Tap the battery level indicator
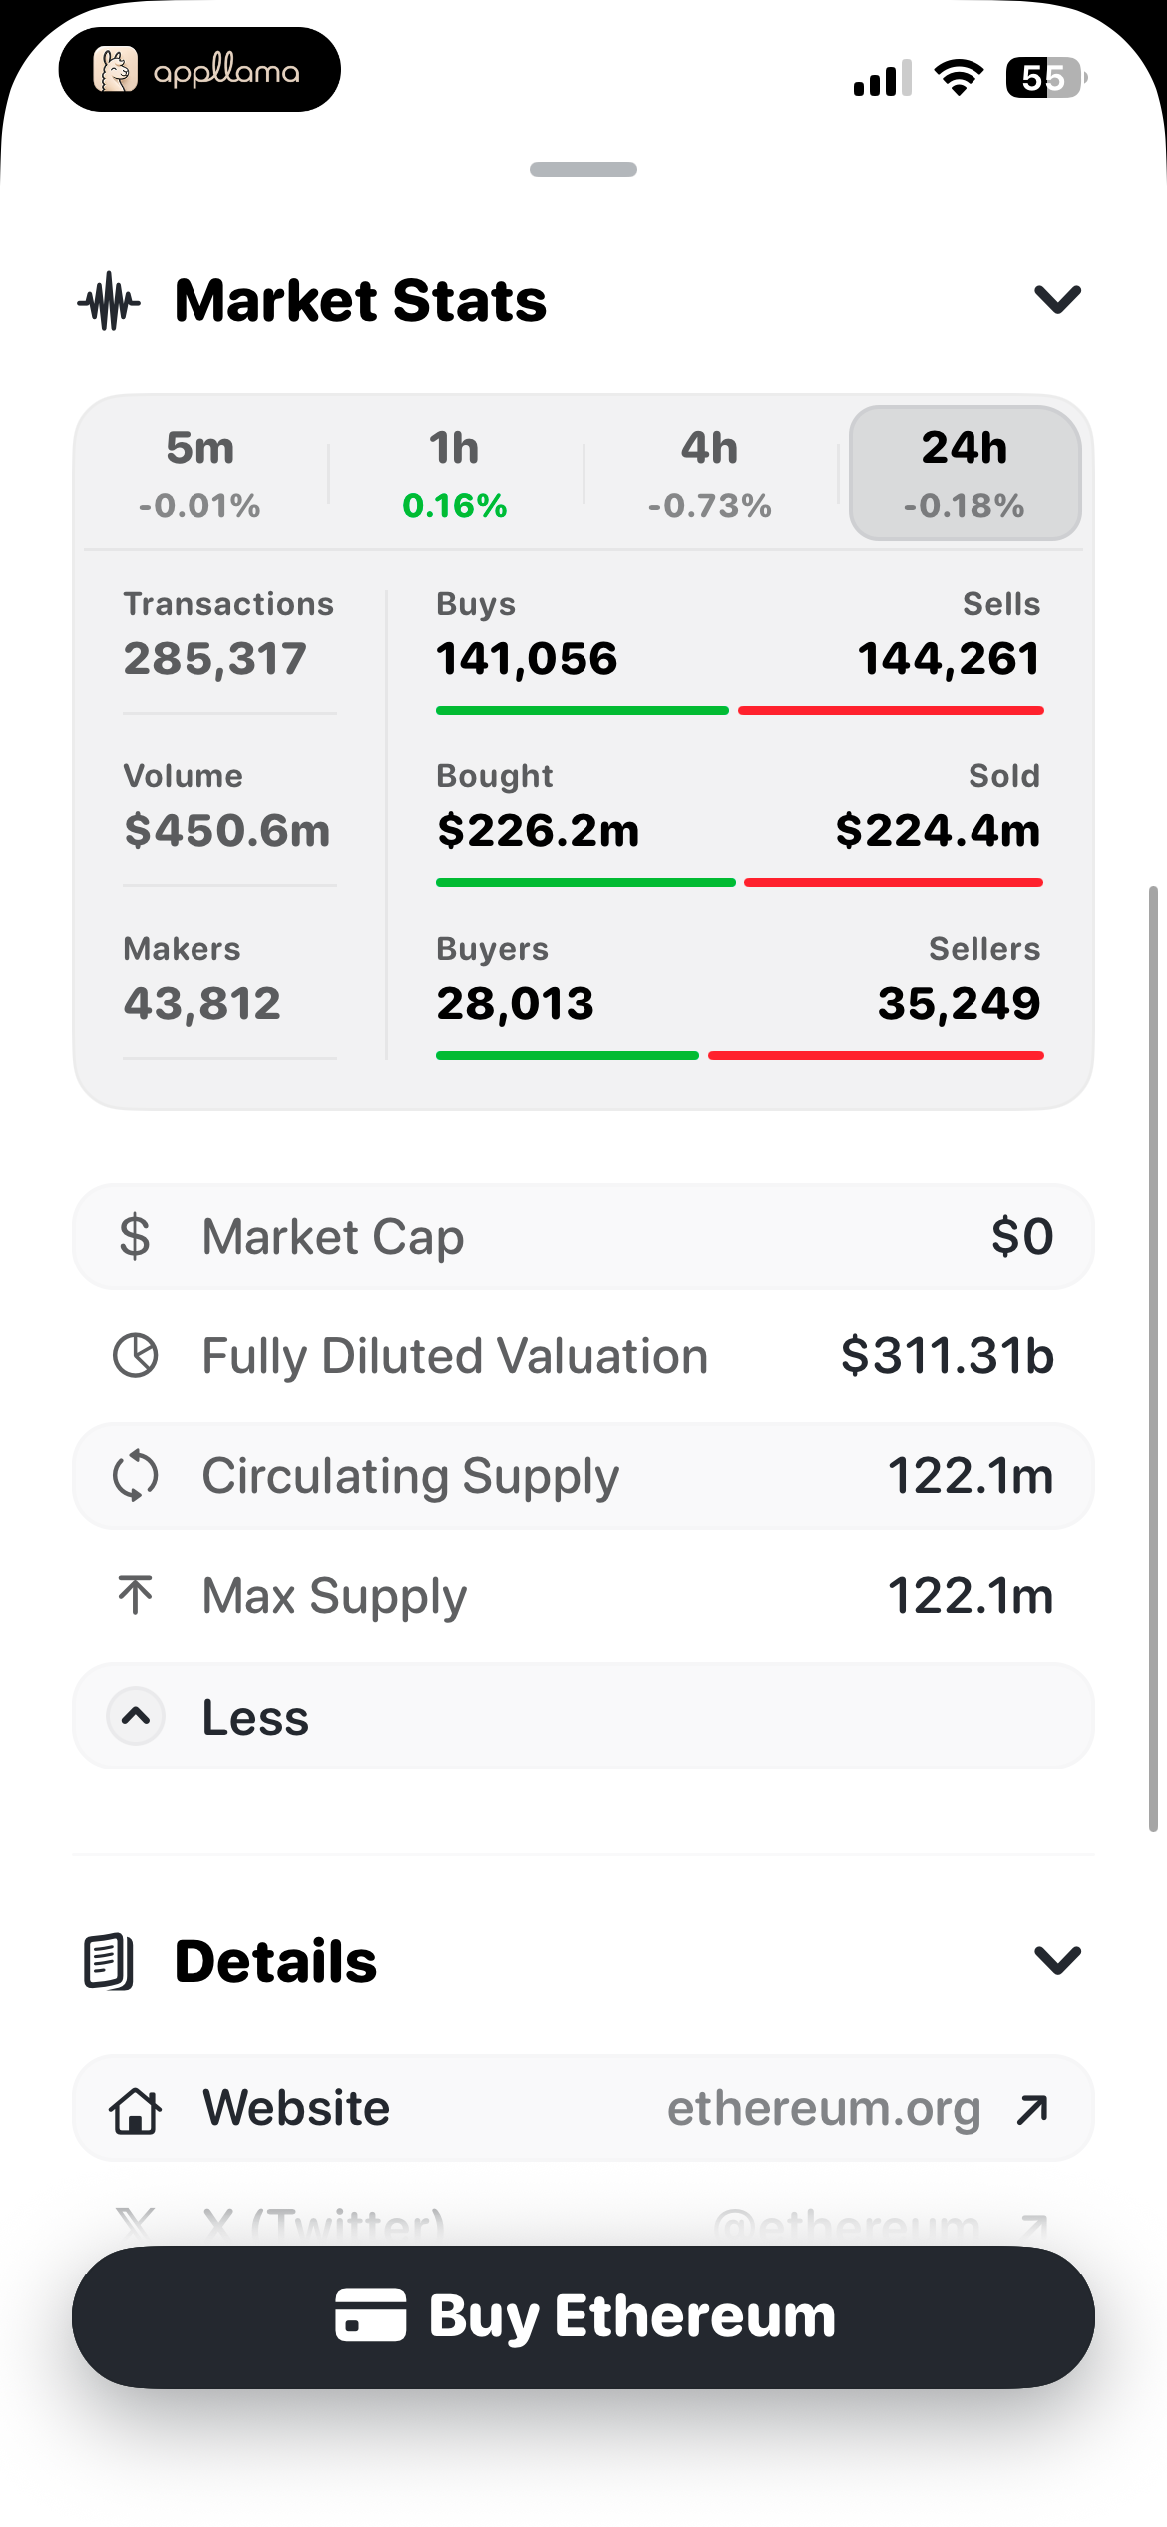This screenshot has height=2527, width=1167. click(x=1046, y=78)
